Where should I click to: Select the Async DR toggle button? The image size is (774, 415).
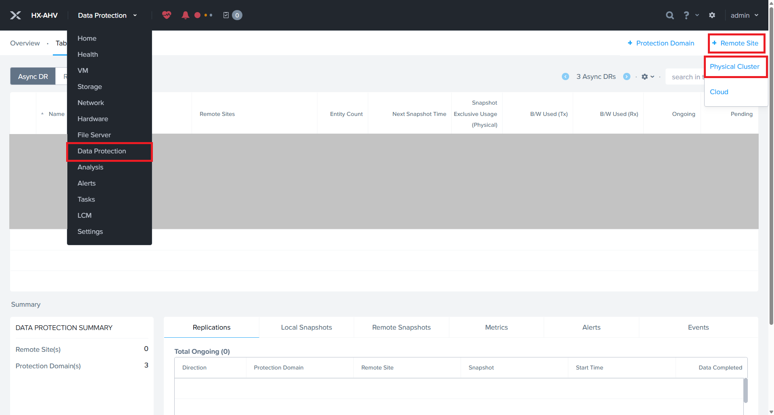(33, 76)
